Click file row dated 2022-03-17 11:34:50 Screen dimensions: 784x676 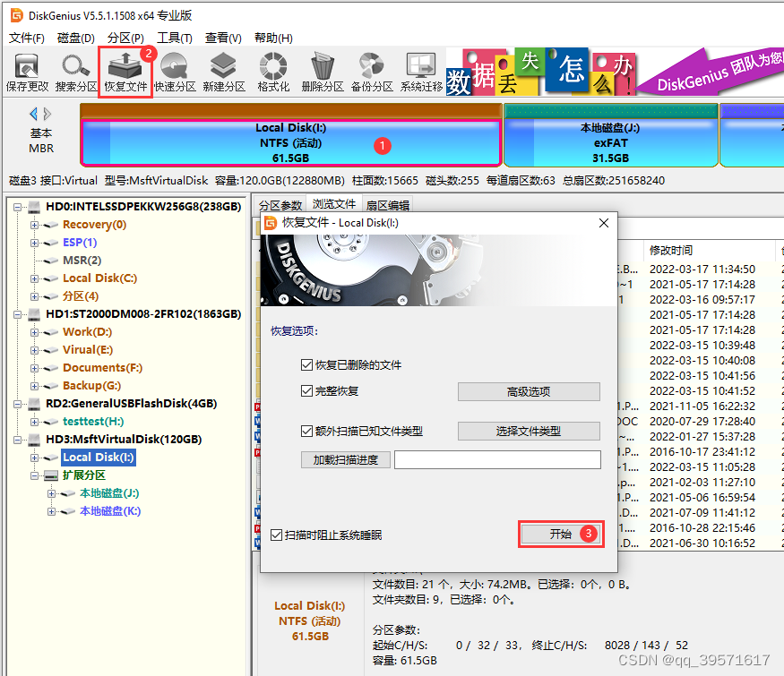[x=702, y=270]
